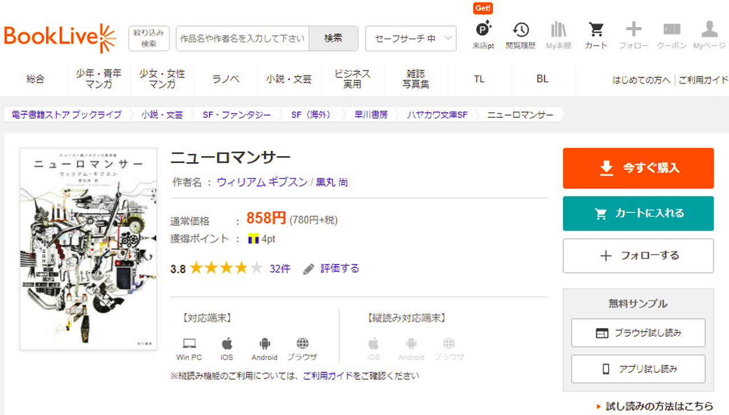Viewport: 729px width, 415px height.
Task: Open the 来店pt points icon
Action: tap(483, 35)
